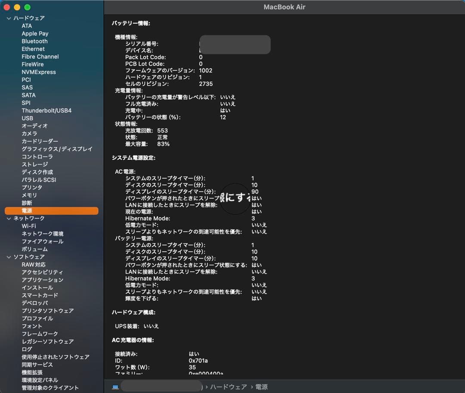
Task: Click the ワット数 (W) value 35
Action: (192, 367)
